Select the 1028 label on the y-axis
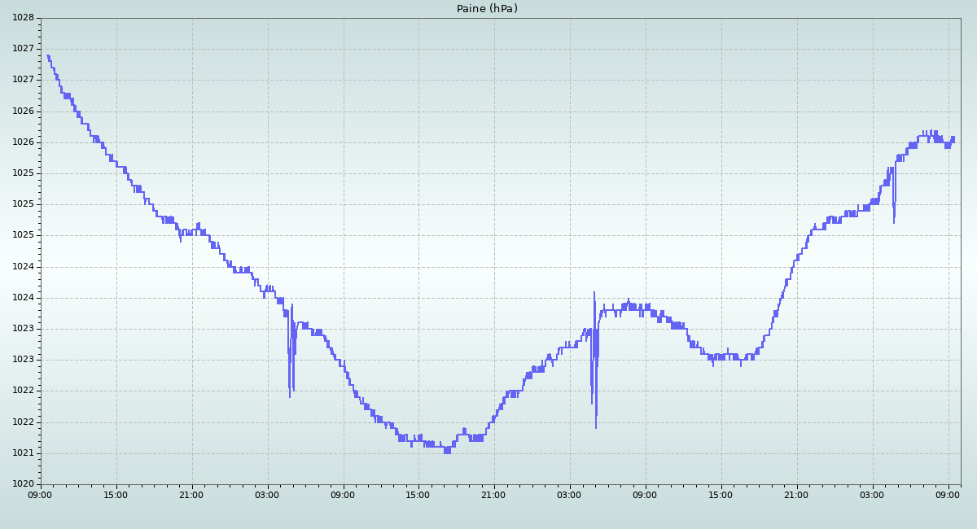 point(23,18)
